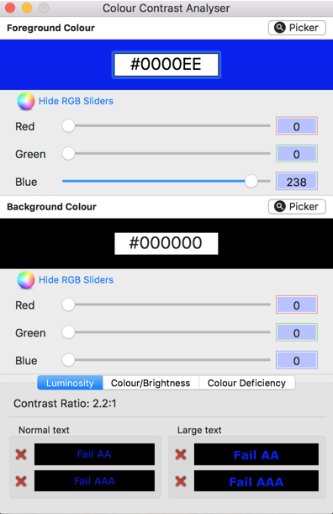The width and height of the screenshot is (333, 514).
Task: Switch to the Colour/Brightness tab
Action: (151, 383)
